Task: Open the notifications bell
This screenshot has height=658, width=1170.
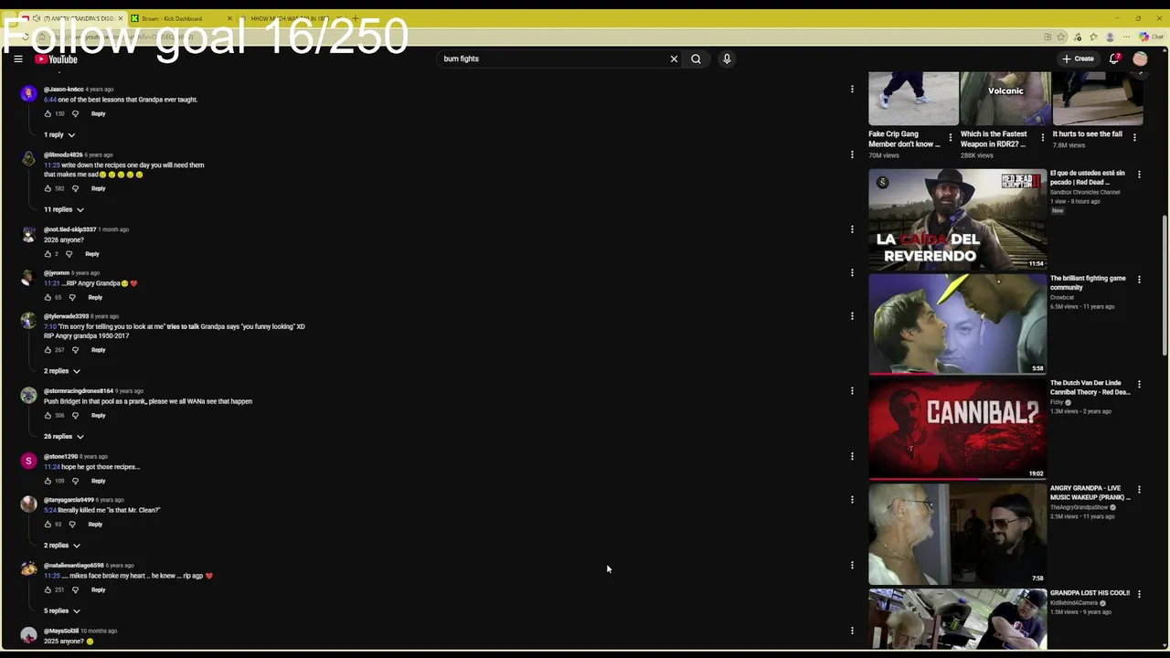Action: coord(1114,58)
